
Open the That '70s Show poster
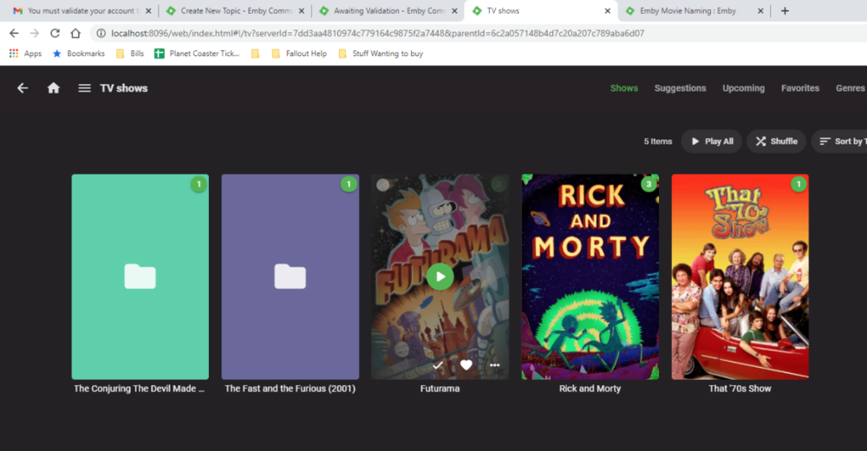click(740, 276)
